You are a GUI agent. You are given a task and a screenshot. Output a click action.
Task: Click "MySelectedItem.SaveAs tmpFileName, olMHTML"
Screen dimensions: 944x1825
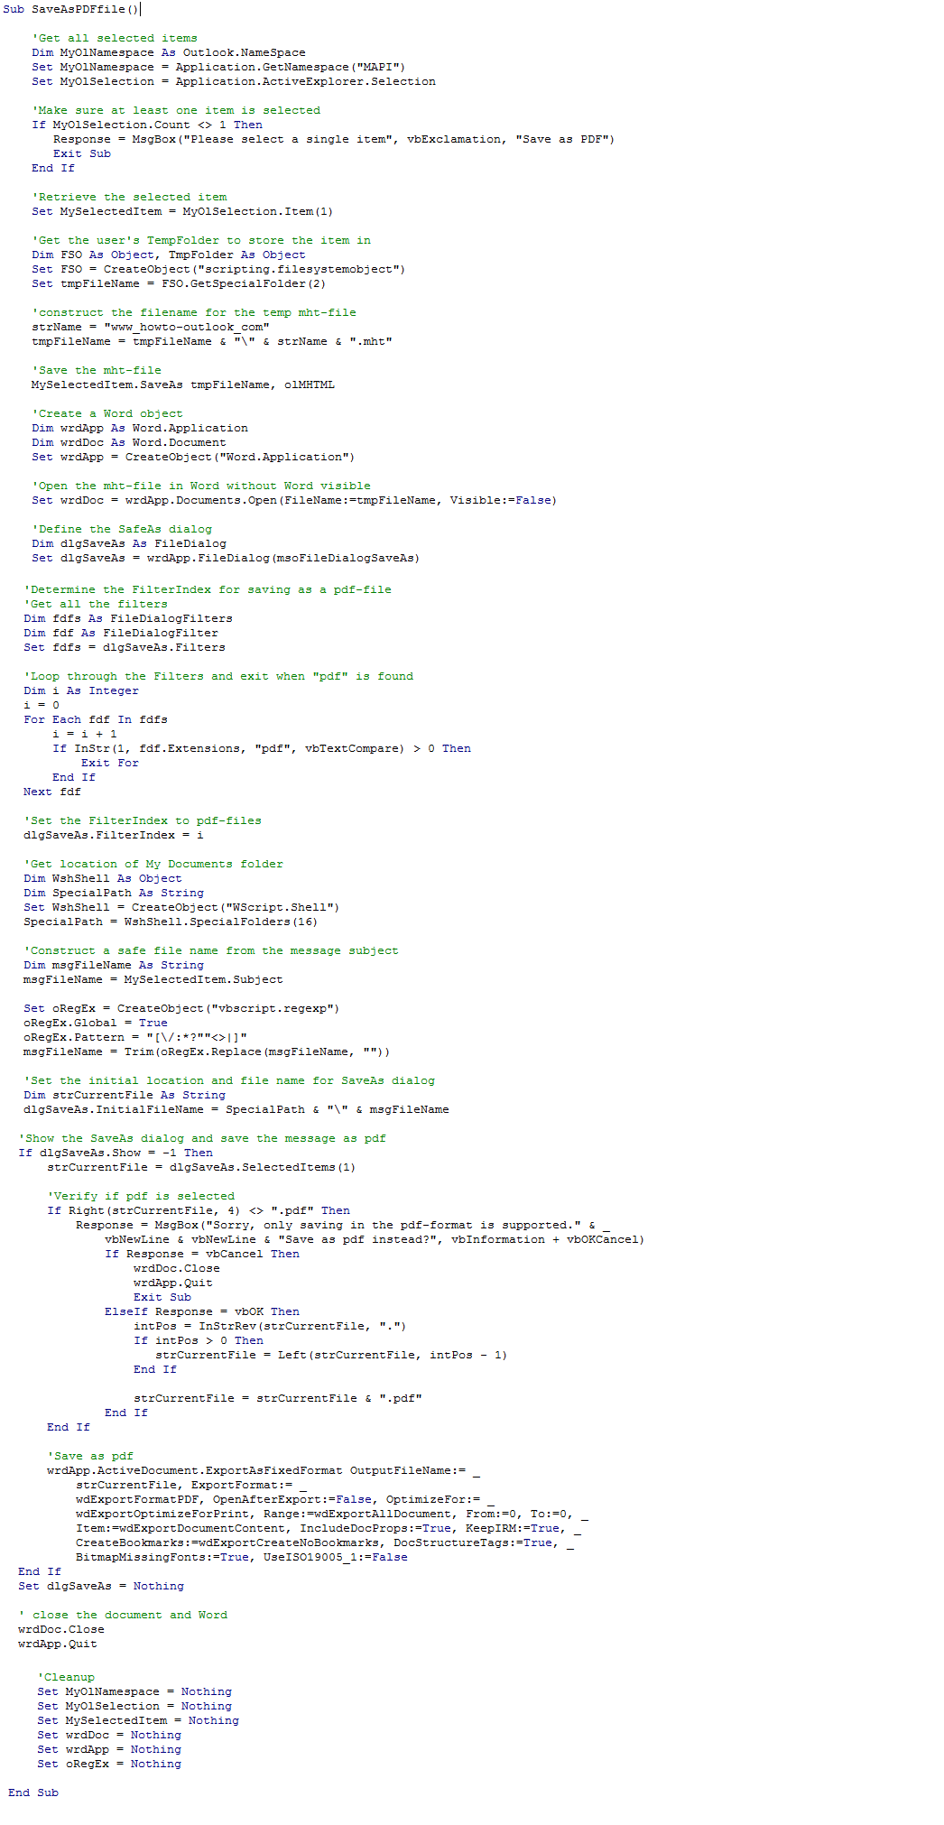coord(183,384)
